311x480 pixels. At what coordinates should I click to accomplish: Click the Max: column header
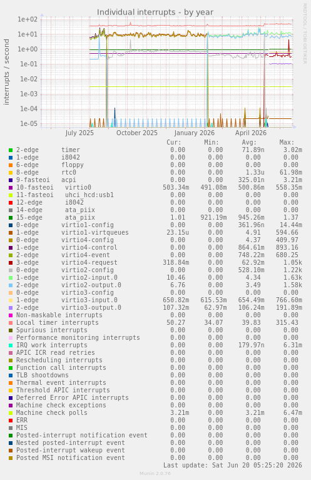click(x=287, y=142)
